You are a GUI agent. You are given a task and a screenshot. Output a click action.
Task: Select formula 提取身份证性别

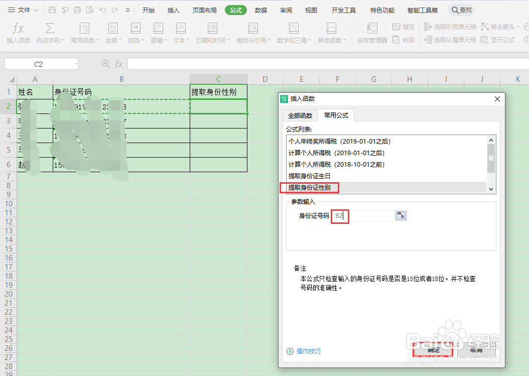point(386,187)
